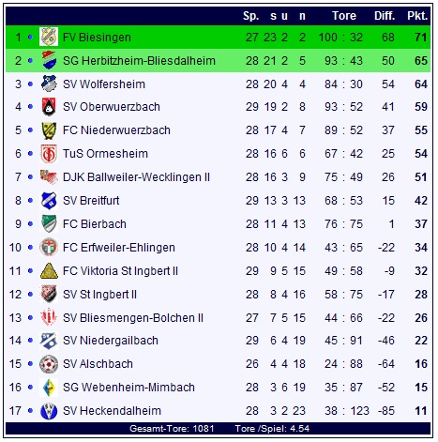Click the FV Biesingen club crest
Screen dimensions: 438x442
coord(49,37)
